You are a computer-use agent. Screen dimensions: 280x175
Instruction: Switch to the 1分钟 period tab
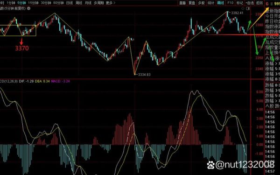(11, 3)
